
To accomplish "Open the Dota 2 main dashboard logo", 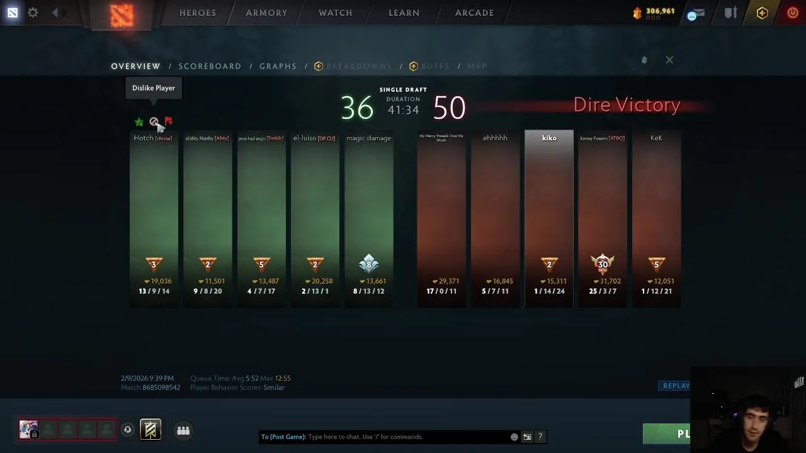I will 122,14.
